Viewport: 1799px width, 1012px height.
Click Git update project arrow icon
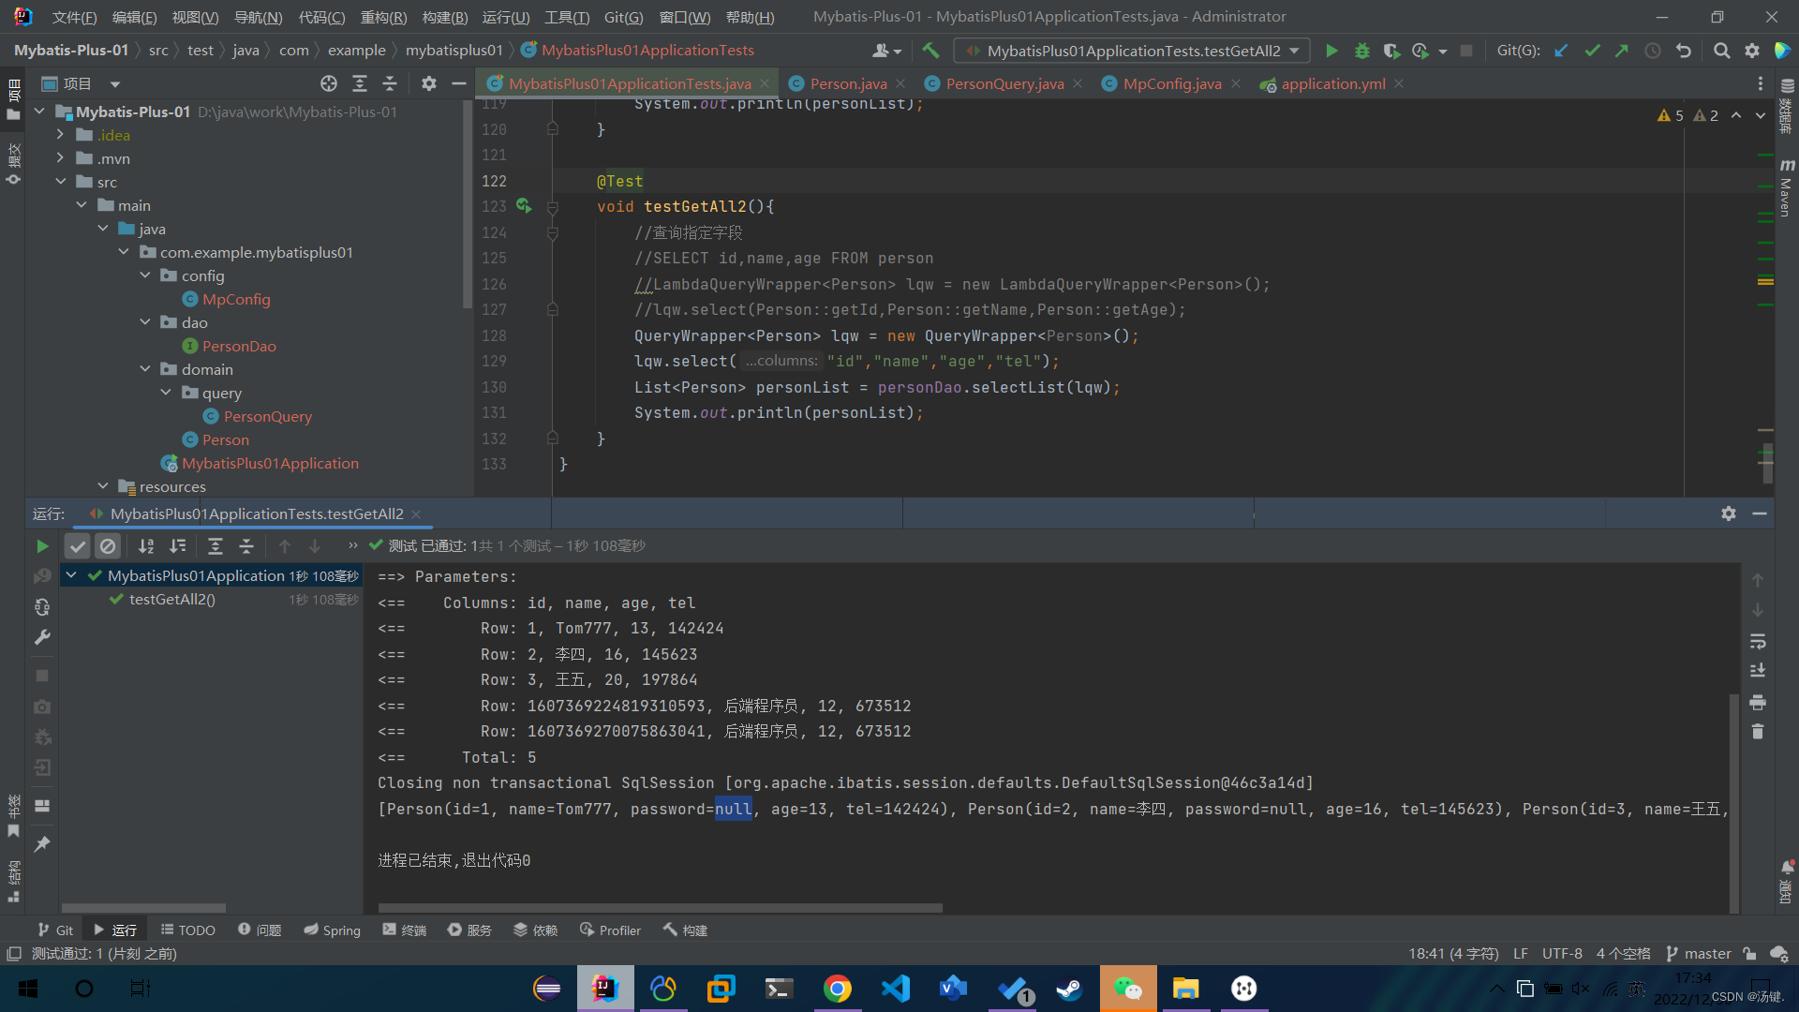click(x=1561, y=51)
